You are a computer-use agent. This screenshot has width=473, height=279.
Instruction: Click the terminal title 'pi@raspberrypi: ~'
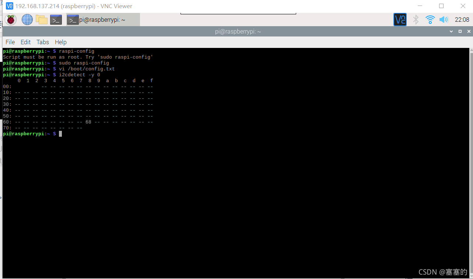click(238, 32)
